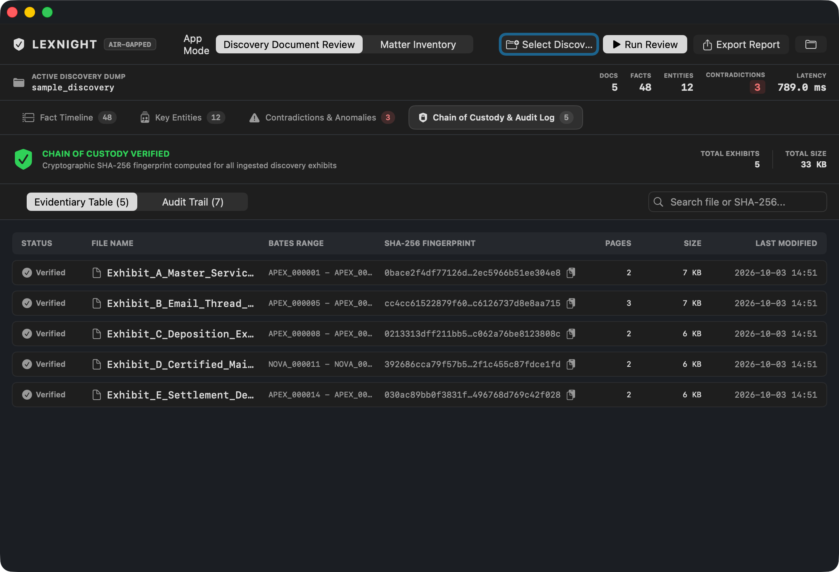This screenshot has height=572, width=839.
Task: Show the Evidentiary Table (5) view
Action: [82, 202]
